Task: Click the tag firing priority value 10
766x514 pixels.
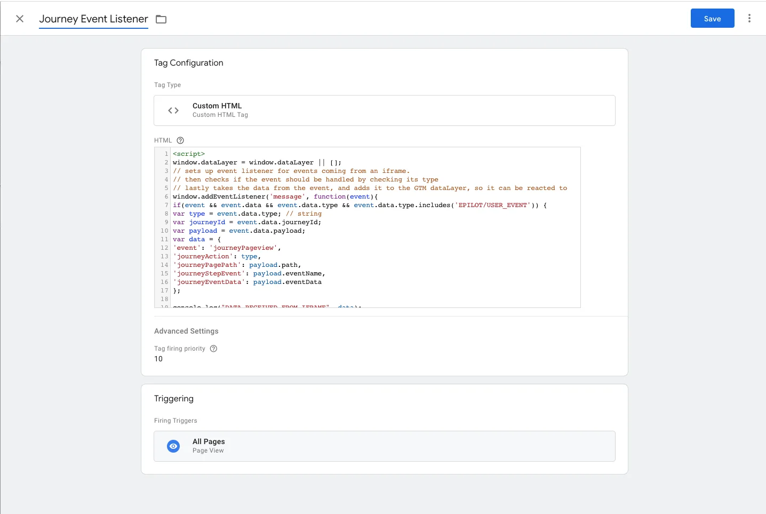Action: (x=158, y=359)
